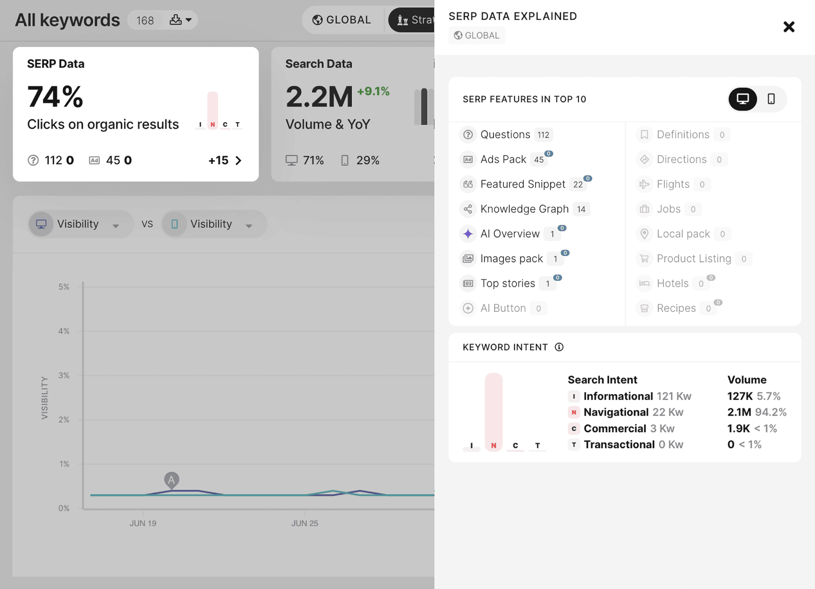Close the SERP Data Explained panel
The image size is (815, 589).
pyautogui.click(x=789, y=27)
